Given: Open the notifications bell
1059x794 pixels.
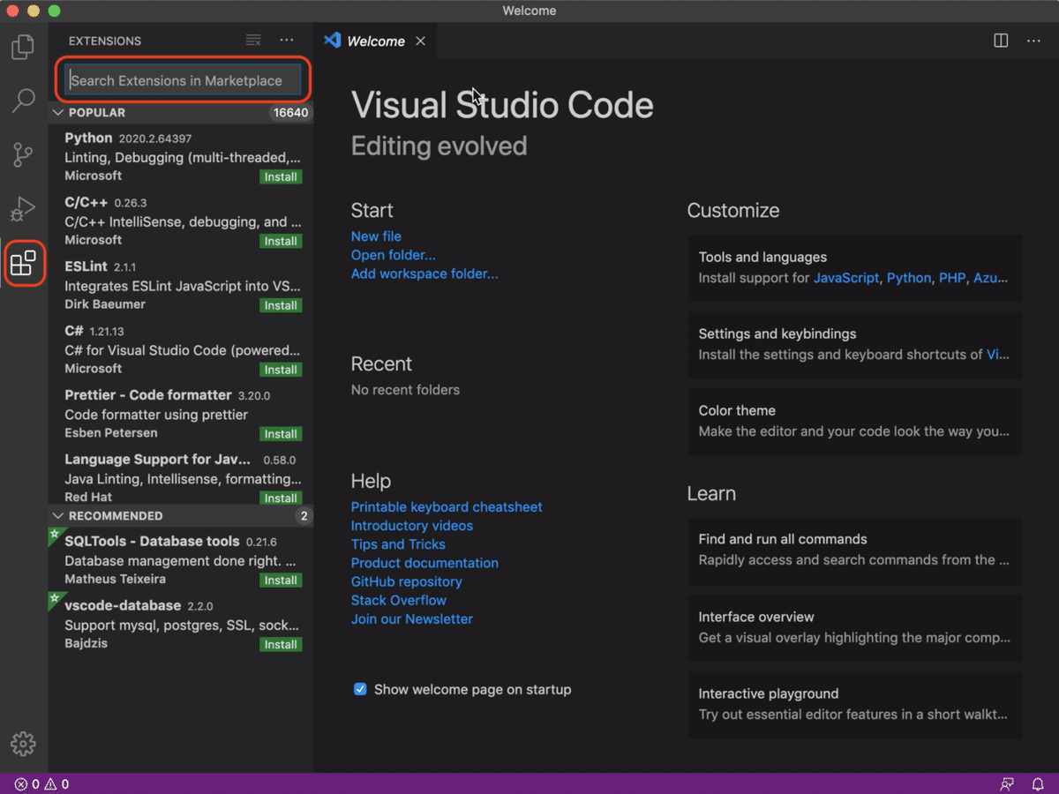Looking at the screenshot, I should click(1038, 783).
